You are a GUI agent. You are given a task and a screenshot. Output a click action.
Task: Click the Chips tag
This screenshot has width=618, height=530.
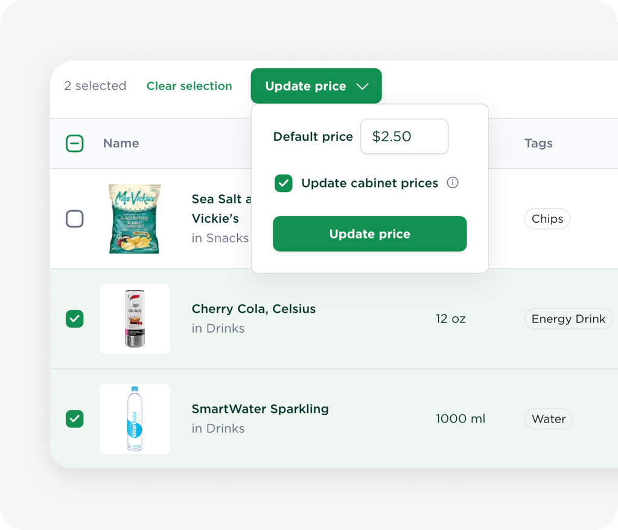click(x=547, y=219)
